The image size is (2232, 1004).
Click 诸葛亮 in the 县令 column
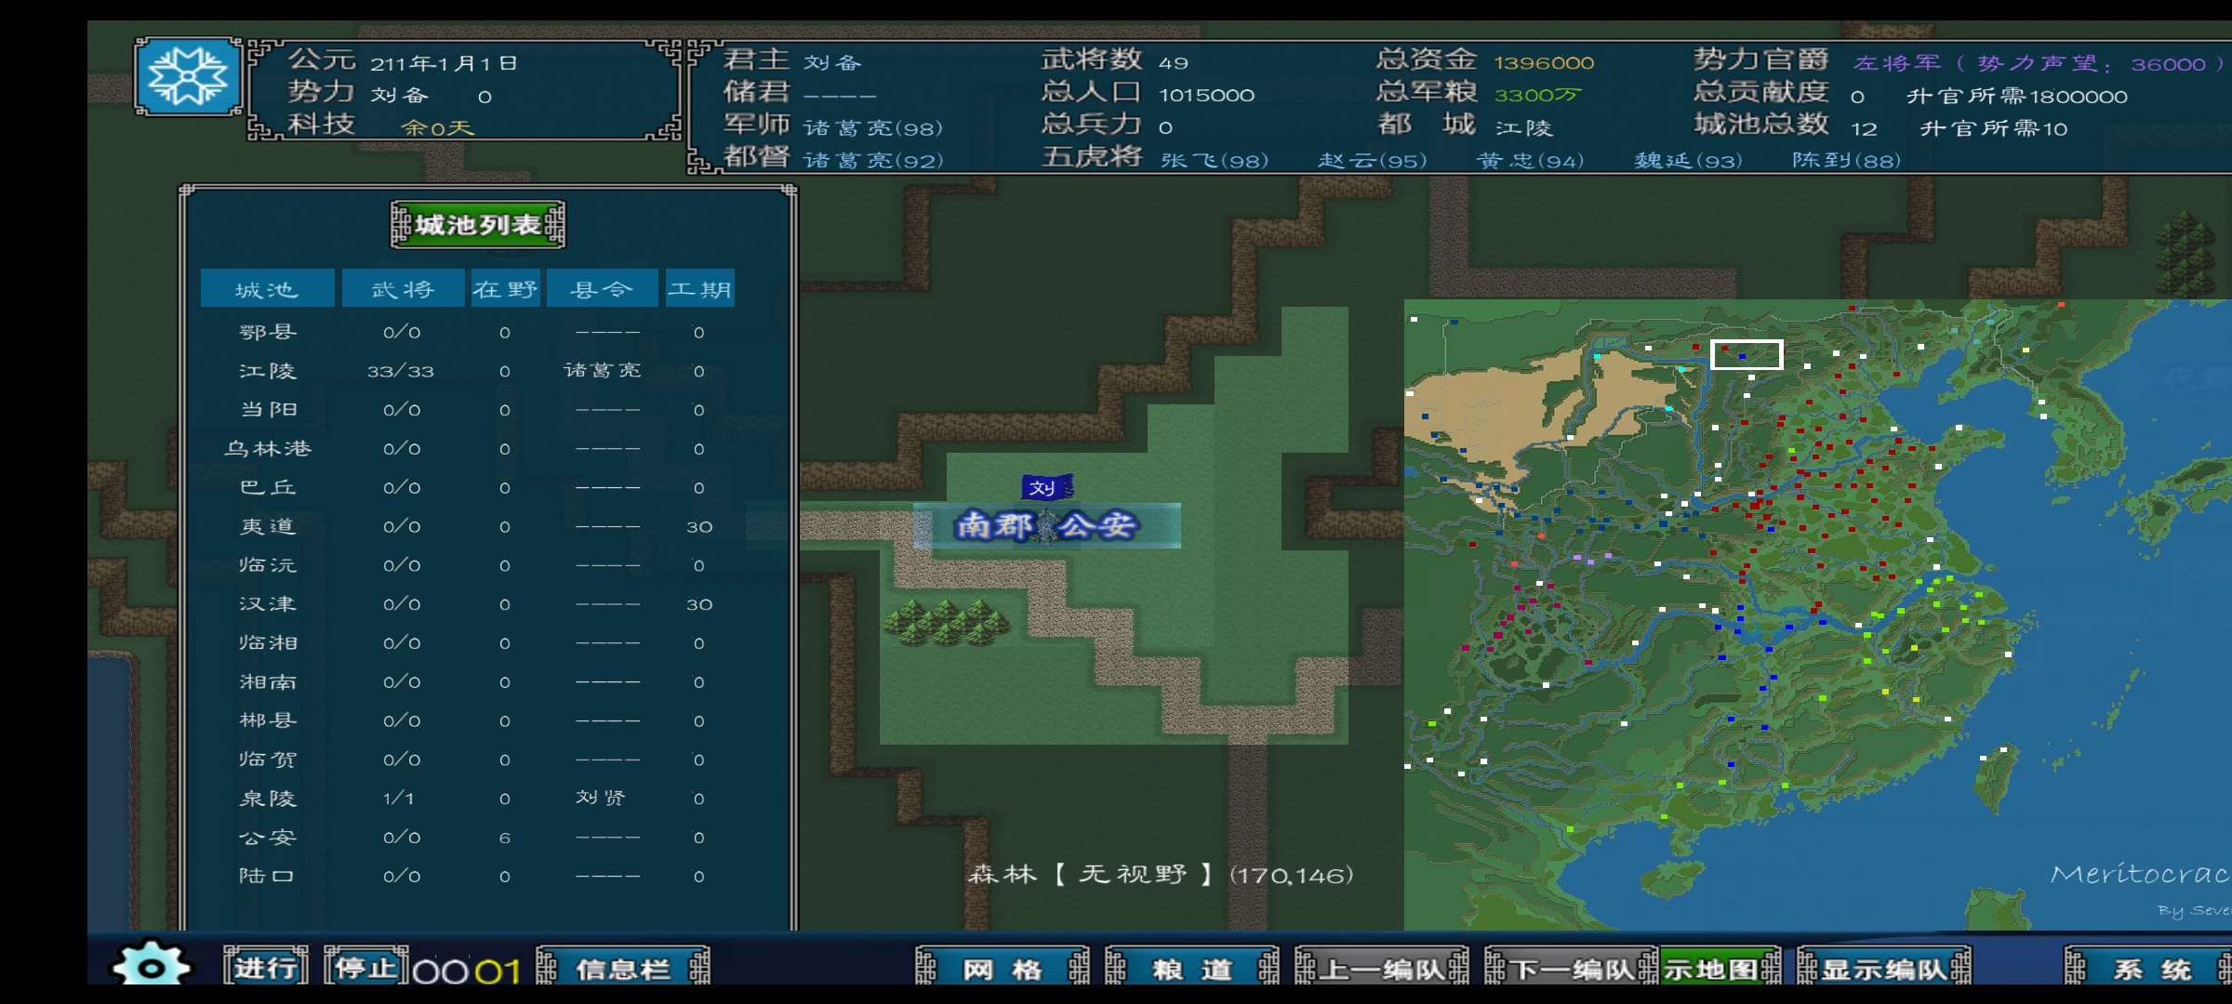603,371
